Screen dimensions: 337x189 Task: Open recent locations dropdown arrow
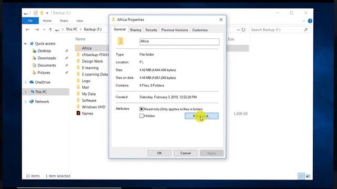click(x=44, y=29)
